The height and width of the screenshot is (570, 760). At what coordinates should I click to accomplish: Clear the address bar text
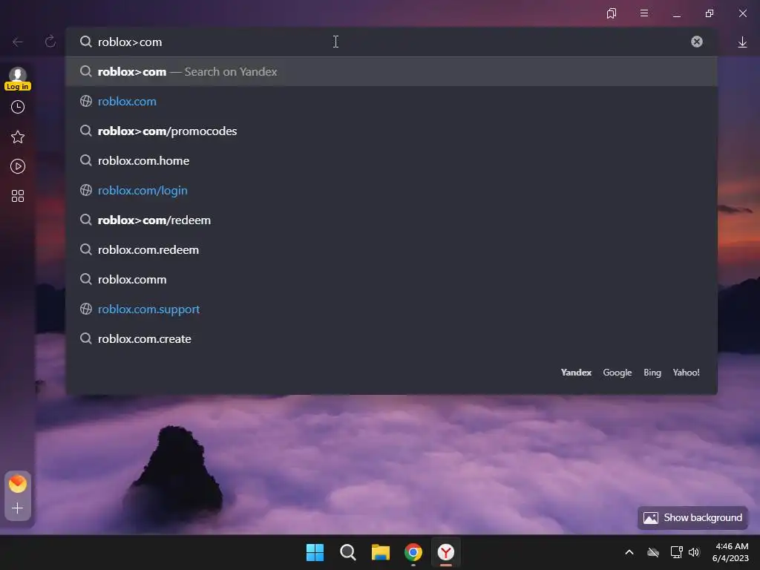tap(696, 42)
